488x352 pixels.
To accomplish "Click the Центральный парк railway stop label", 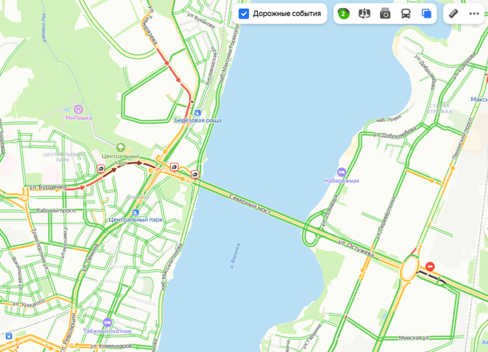I will point(135,220).
